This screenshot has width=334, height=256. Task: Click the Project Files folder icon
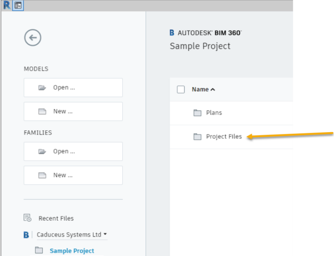click(x=197, y=137)
